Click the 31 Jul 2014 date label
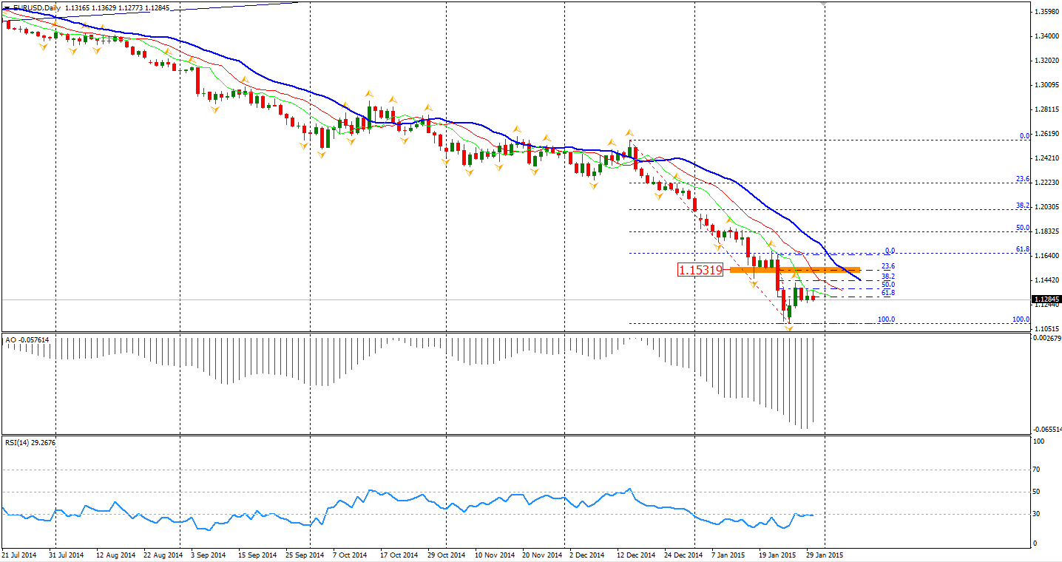The height and width of the screenshot is (562, 1062). tap(67, 554)
